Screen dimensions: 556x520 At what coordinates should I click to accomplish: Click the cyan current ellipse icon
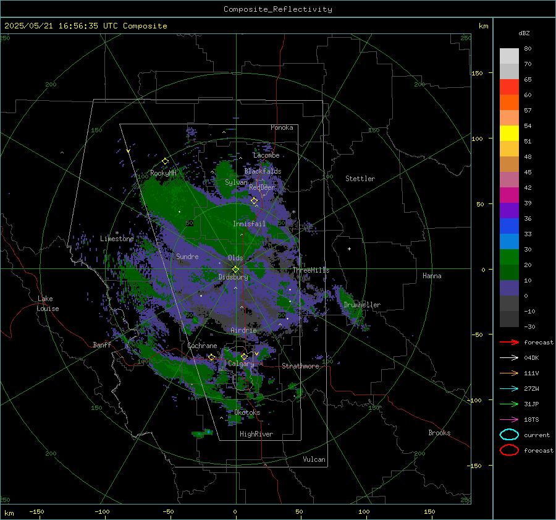509,435
